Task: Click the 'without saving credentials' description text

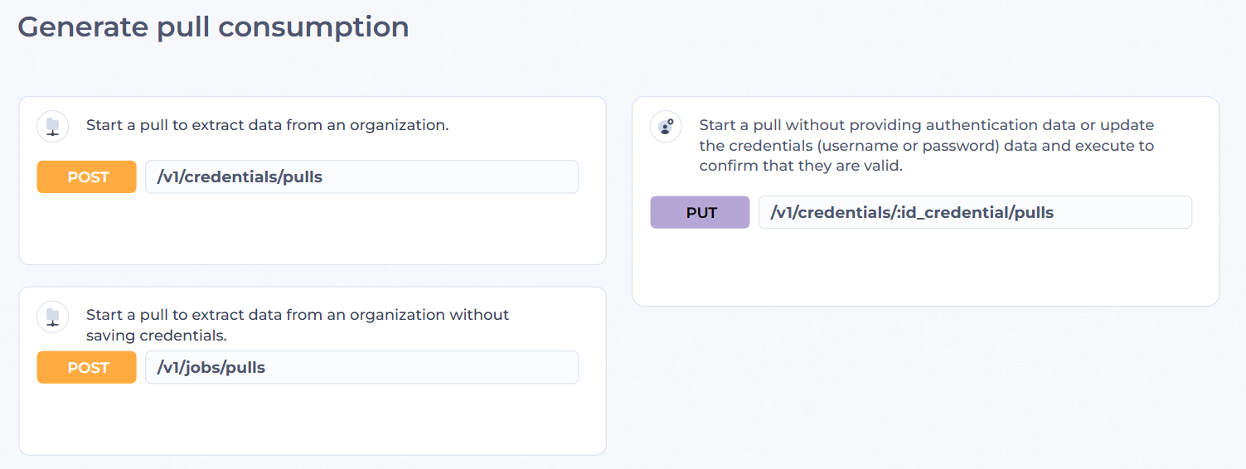Action: (x=298, y=326)
